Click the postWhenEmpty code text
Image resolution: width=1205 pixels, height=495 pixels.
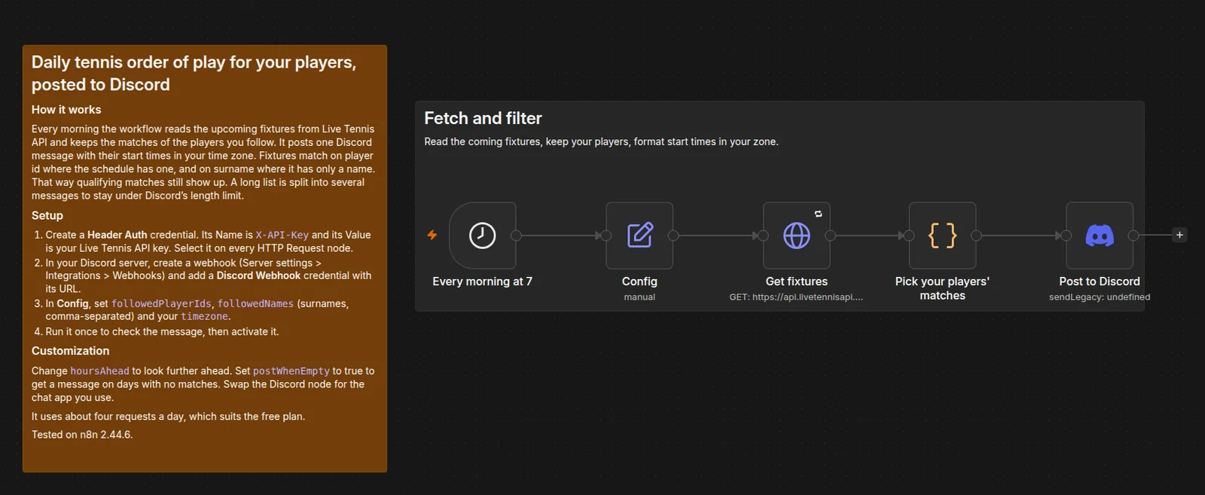(x=291, y=371)
